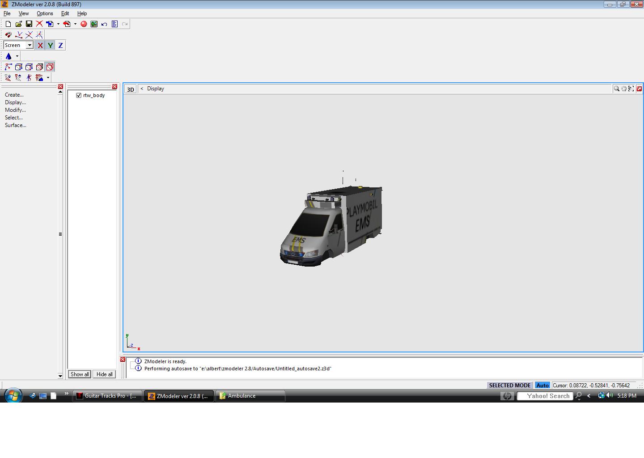The width and height of the screenshot is (644, 458).
Task: Expand the cone pivot dropdown arrow
Action: [x=17, y=56]
